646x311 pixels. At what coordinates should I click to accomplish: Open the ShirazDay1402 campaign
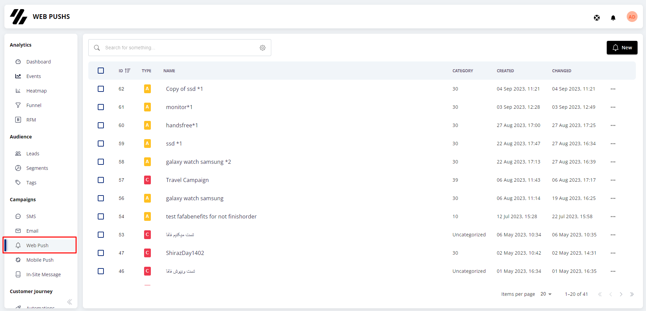click(x=185, y=253)
